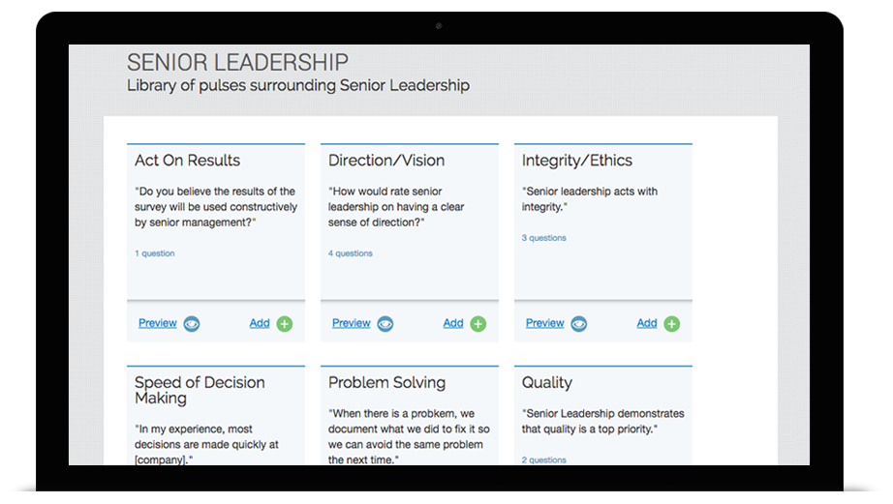This screenshot has width=893, height=504.
Task: Select the Speed of Decision Making card title
Action: [200, 390]
